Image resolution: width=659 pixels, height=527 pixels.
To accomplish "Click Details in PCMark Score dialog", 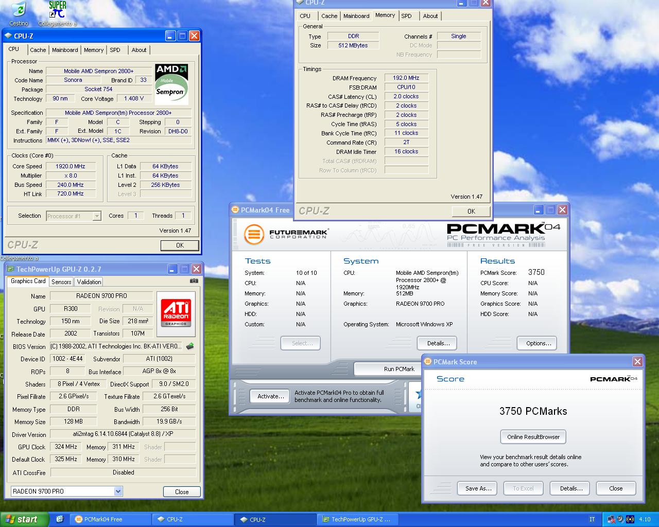I will point(571,488).
